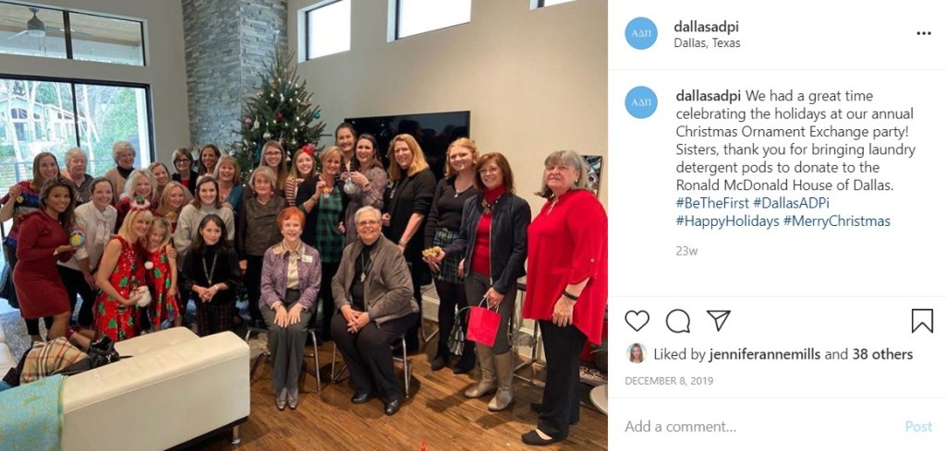946x451 pixels.
Task: Click the Post comment button
Action: (918, 427)
